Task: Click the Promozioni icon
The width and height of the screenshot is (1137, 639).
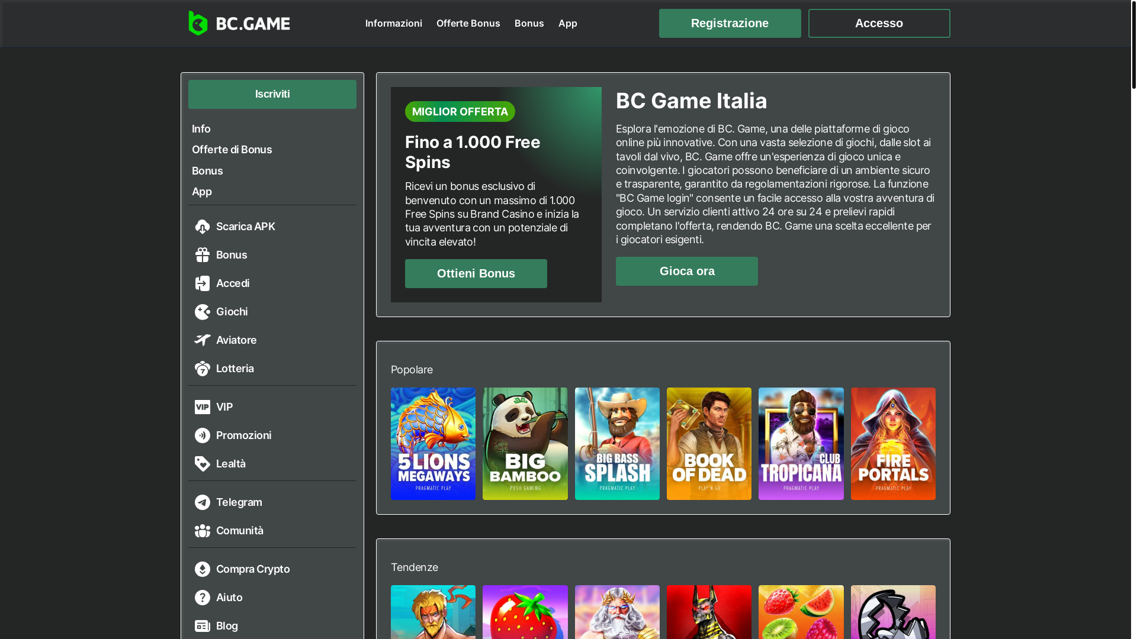Action: point(203,435)
